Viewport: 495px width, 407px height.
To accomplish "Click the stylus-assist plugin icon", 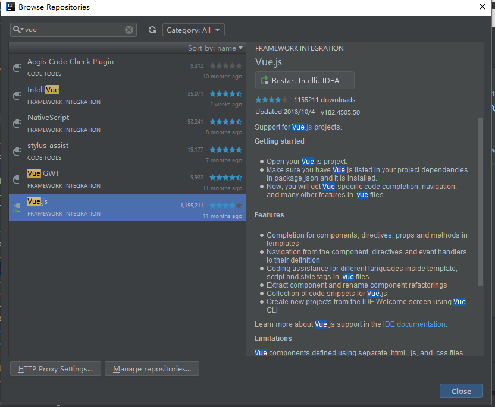I will pos(17,152).
